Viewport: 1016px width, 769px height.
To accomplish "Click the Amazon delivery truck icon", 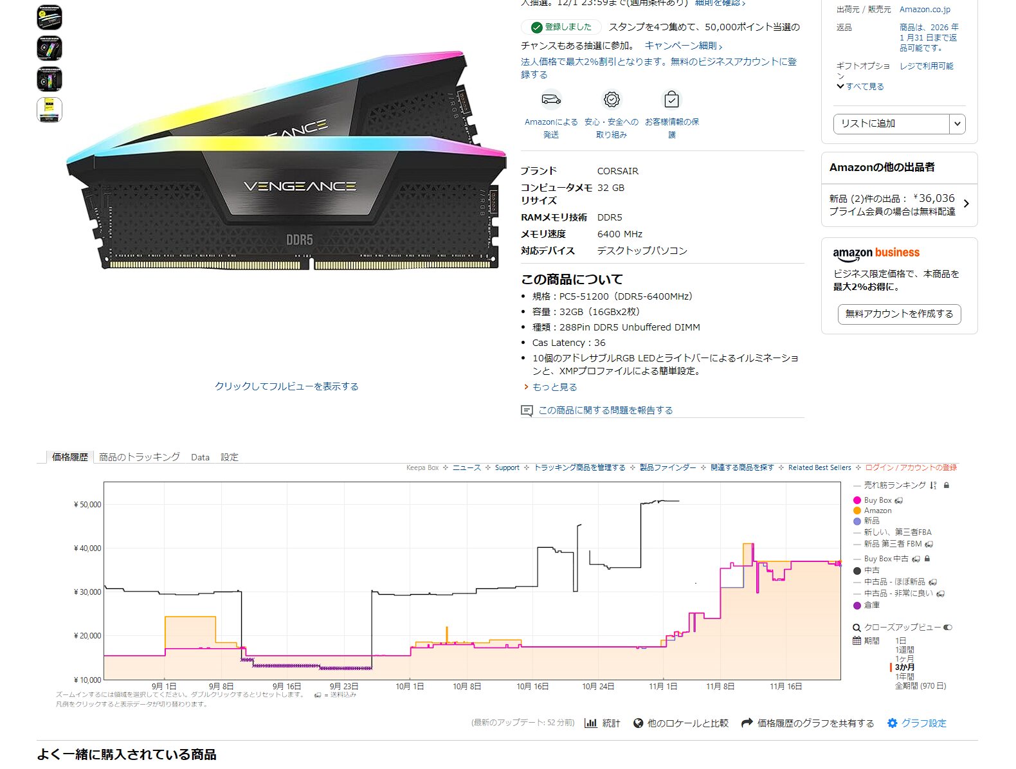I will (x=551, y=100).
